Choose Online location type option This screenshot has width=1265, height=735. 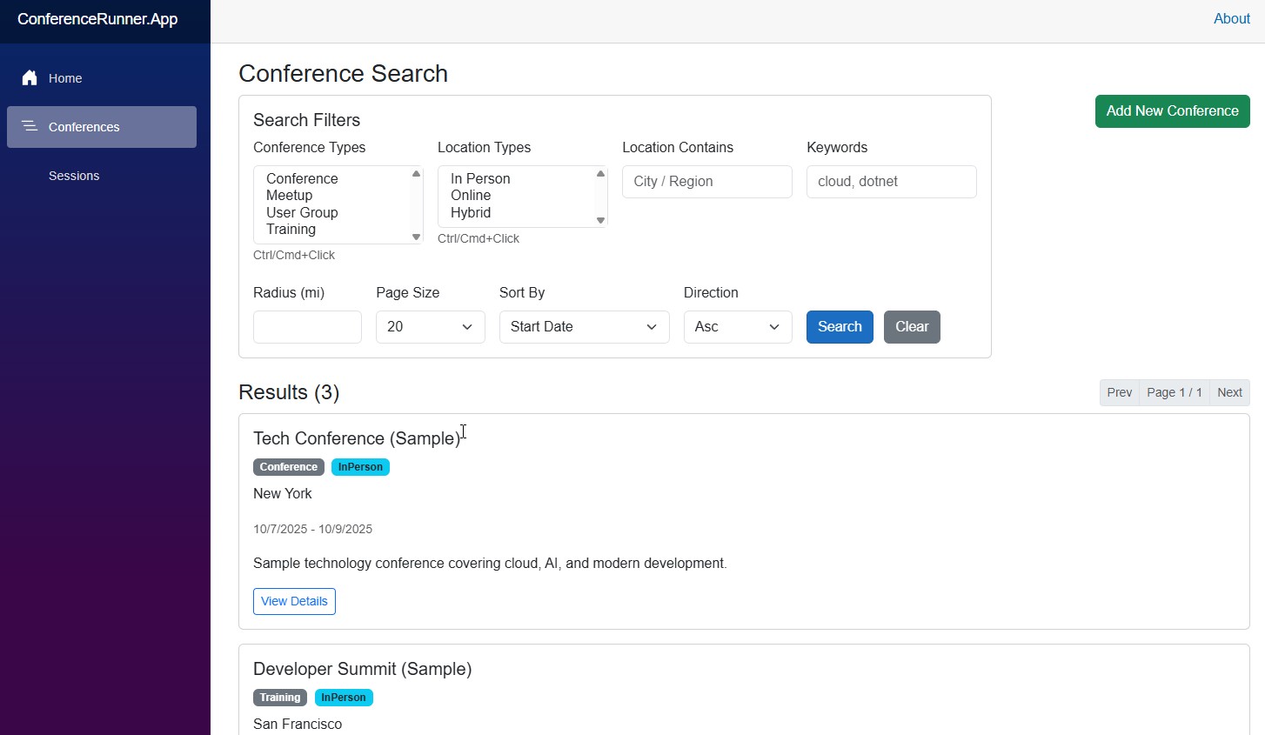[471, 196]
